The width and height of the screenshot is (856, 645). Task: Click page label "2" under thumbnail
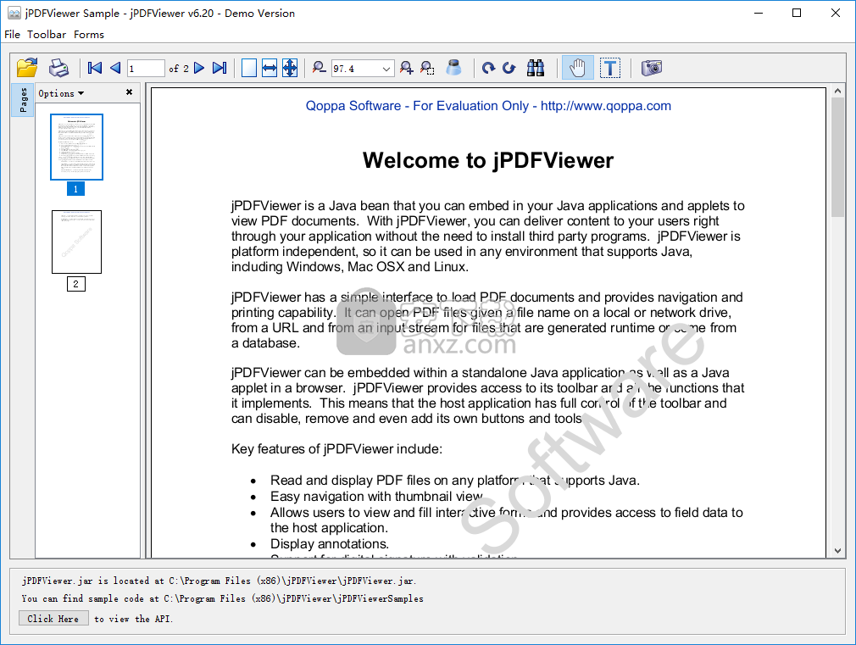pyautogui.click(x=76, y=284)
